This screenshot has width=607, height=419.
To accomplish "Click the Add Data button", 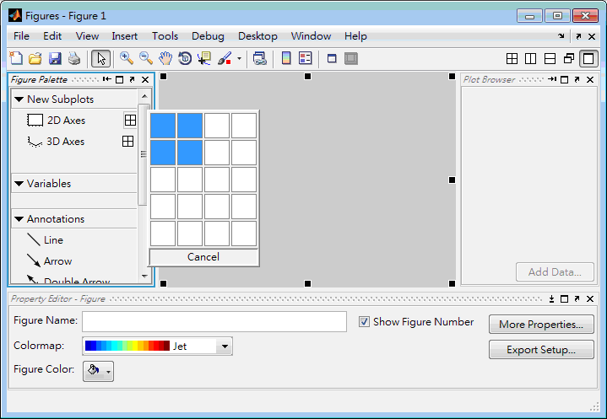I will point(555,272).
